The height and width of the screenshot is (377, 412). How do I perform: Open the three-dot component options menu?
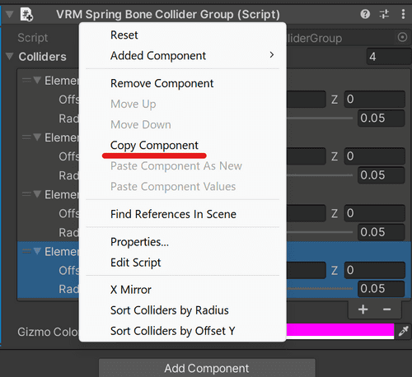coord(403,14)
